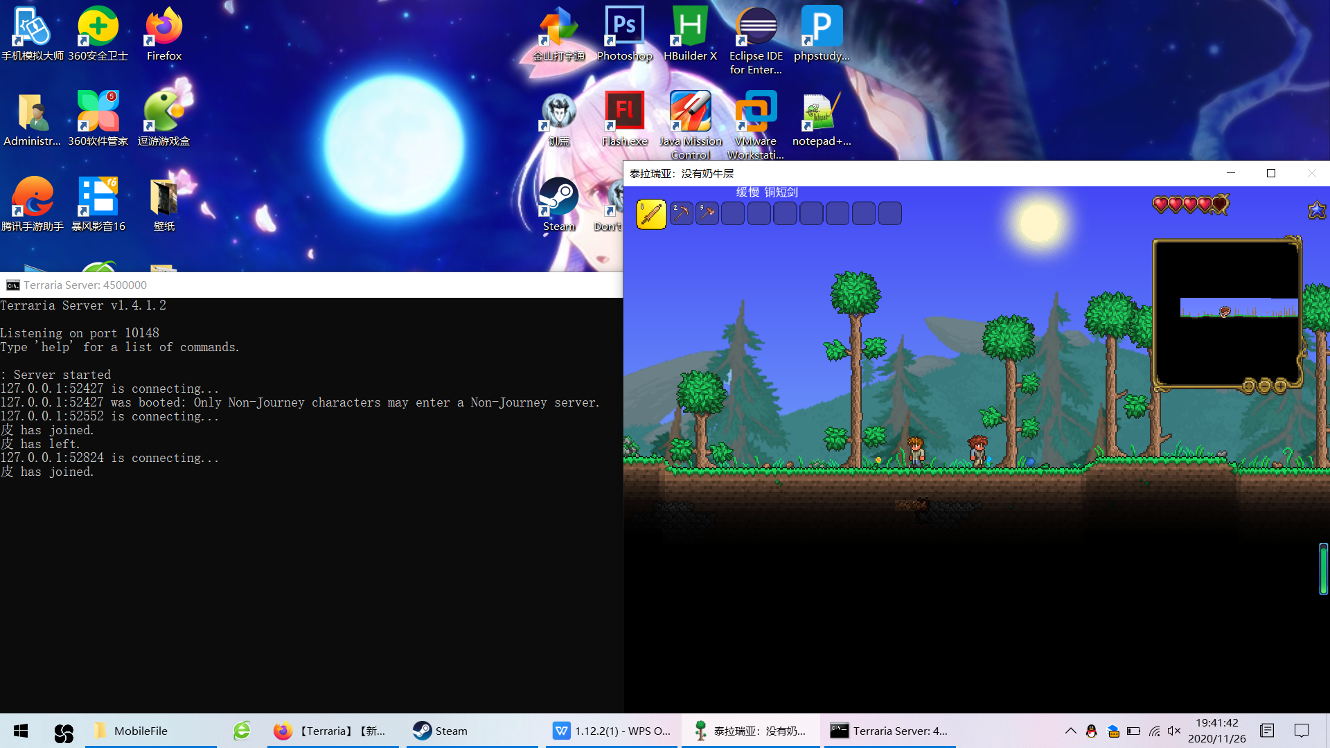Open the taskbar clock showing 19:41:42
This screenshot has height=748, width=1330.
(1217, 731)
